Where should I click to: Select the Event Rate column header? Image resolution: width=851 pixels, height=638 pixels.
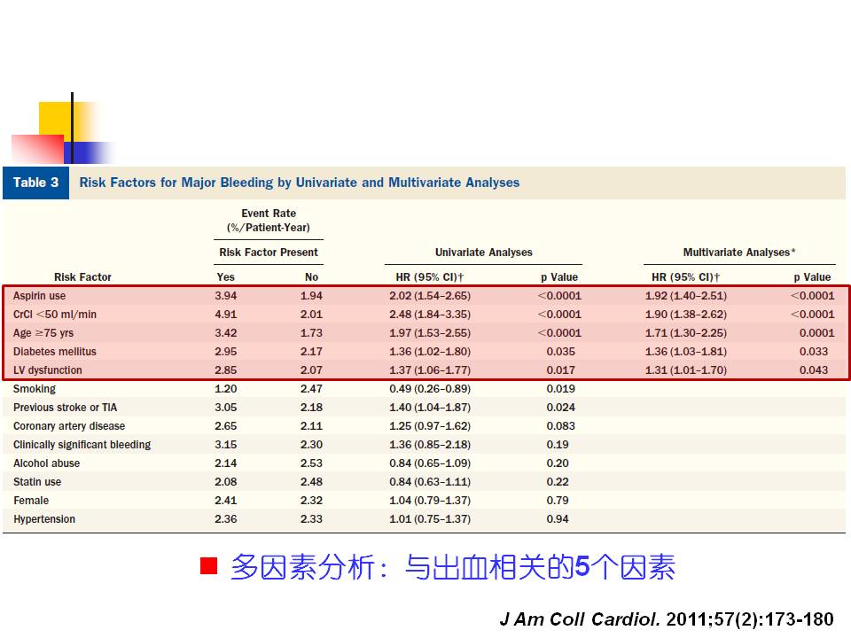click(269, 221)
